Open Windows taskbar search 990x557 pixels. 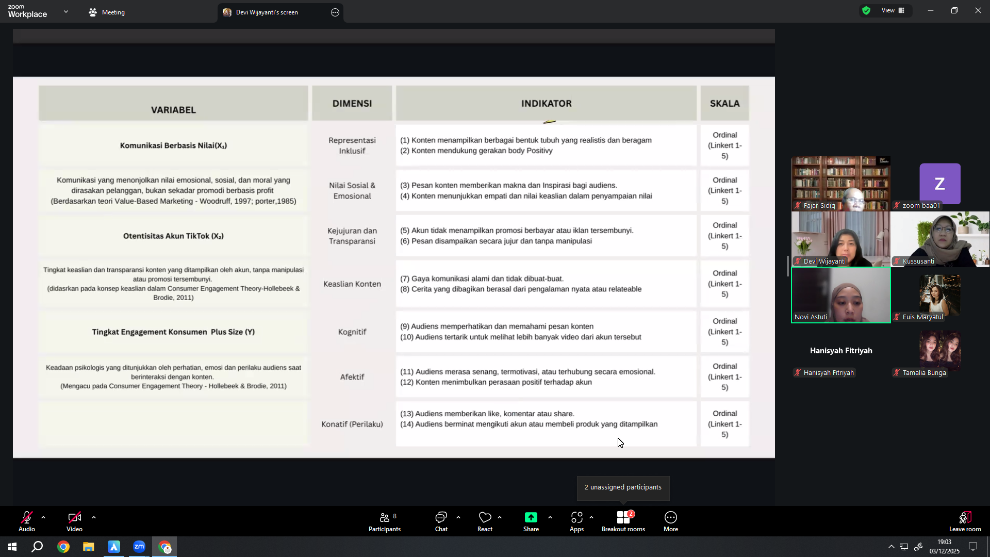37,547
